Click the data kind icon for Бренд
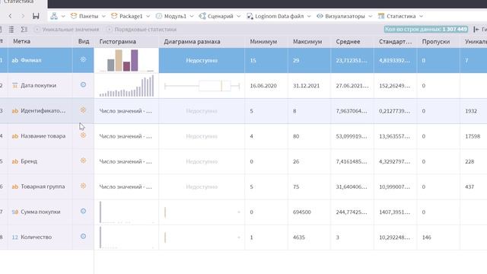Viewport: 487px width, 274px height. click(83, 161)
